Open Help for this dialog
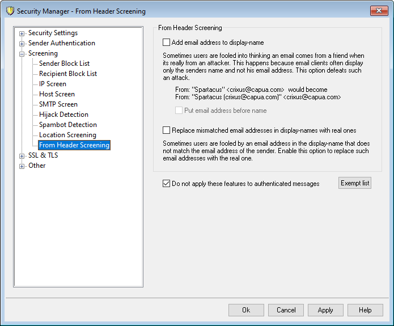This screenshot has height=326, width=394. point(365,310)
